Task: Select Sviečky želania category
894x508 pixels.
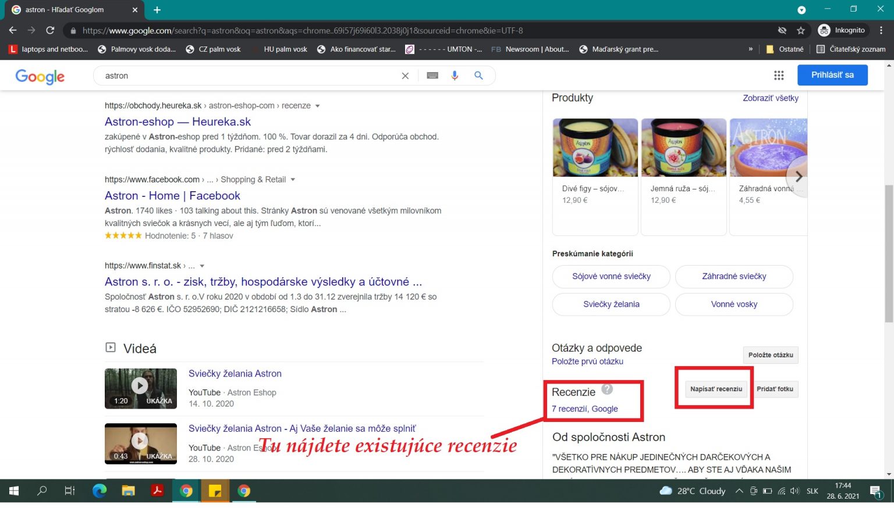Action: click(x=611, y=305)
